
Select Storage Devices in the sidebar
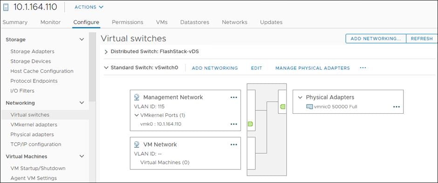point(31,61)
